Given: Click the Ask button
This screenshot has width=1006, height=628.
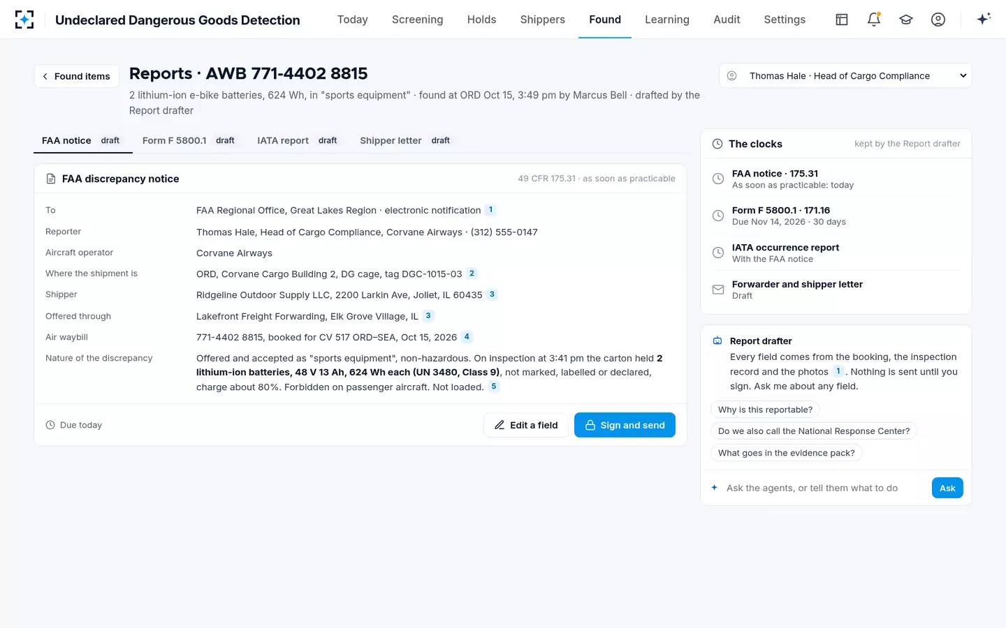Looking at the screenshot, I should (x=947, y=488).
